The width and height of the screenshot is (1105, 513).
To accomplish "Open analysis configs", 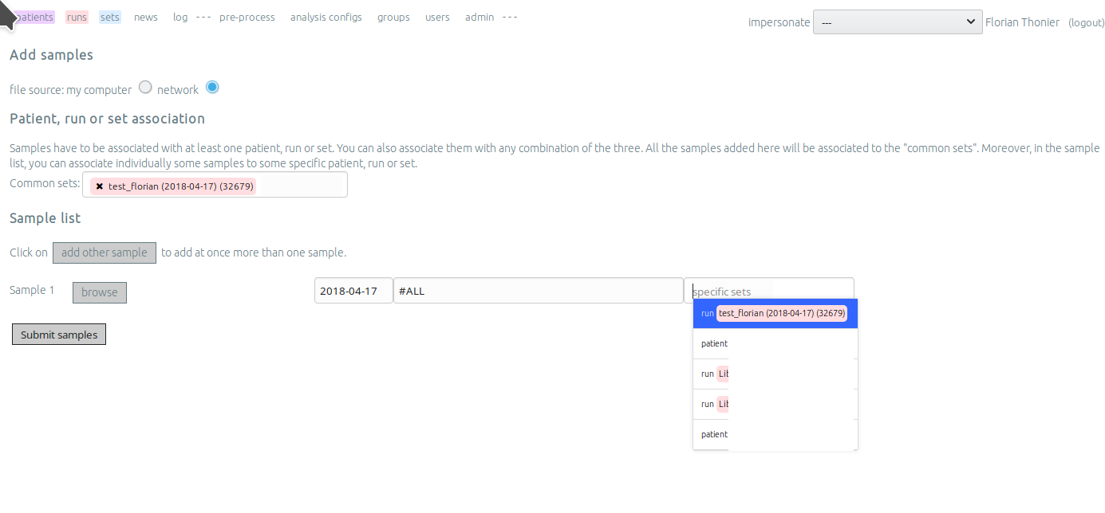I will [326, 17].
